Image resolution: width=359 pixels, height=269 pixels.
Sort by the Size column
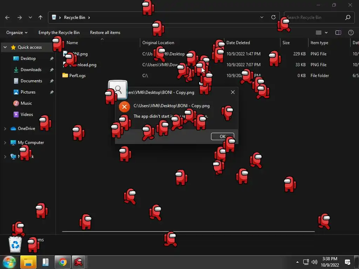[x=286, y=43]
